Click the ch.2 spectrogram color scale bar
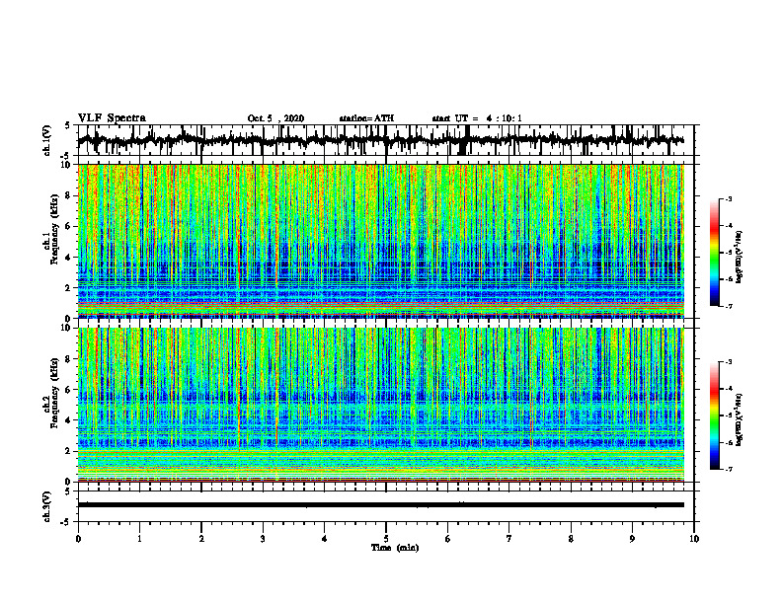 coord(714,415)
